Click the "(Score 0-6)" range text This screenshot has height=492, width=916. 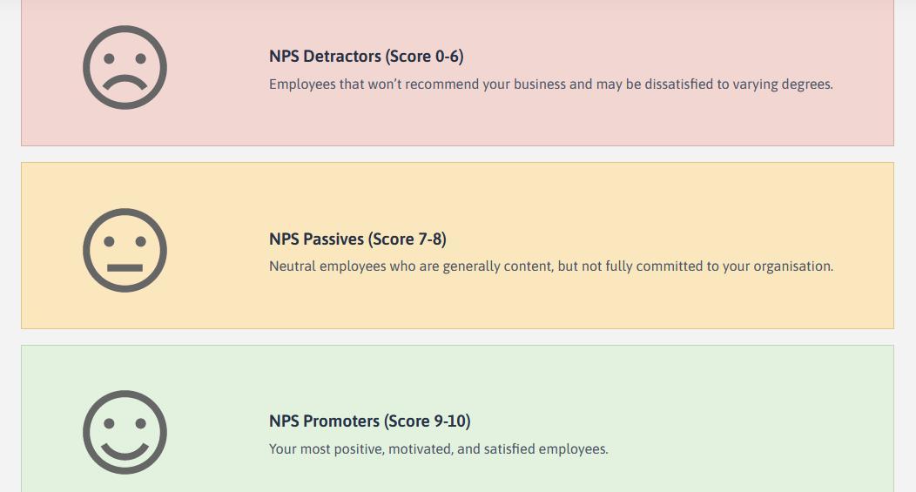[425, 56]
